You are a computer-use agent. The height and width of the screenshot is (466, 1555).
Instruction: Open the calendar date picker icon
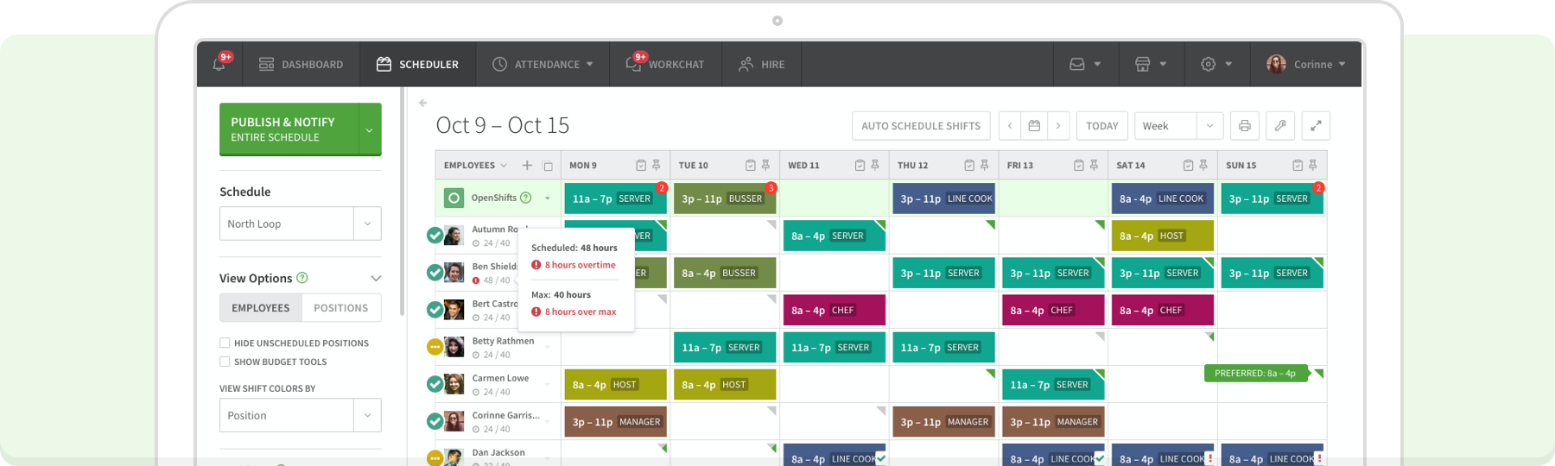(x=1034, y=126)
